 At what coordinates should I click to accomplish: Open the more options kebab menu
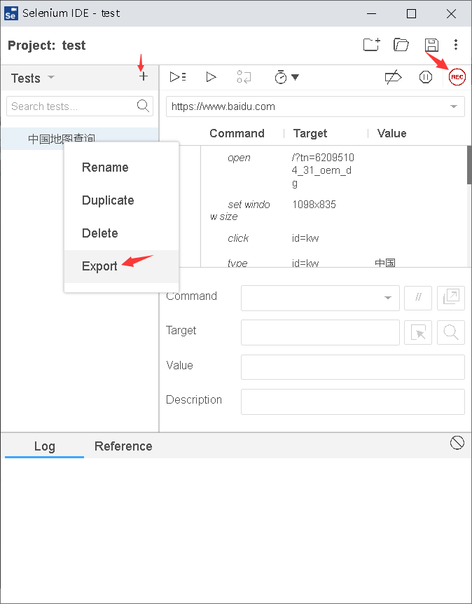pyautogui.click(x=456, y=45)
